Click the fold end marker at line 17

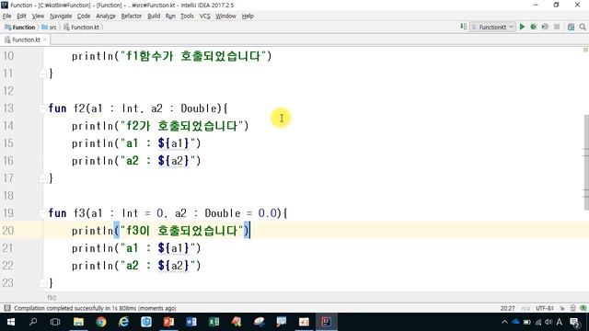coord(42,178)
